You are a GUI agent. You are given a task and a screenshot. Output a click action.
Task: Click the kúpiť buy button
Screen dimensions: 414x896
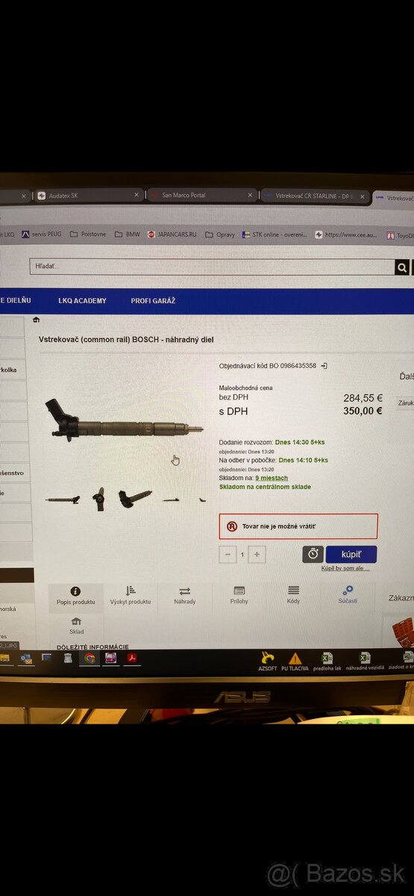(x=351, y=554)
